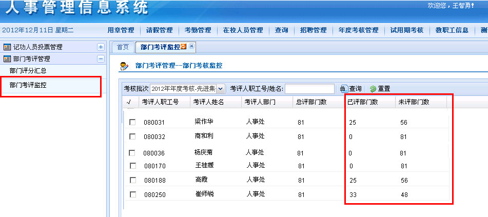Image resolution: width=488 pixels, height=217 pixels.
Task: Open 部门评分汇总 in the sidebar
Action: 31,71
